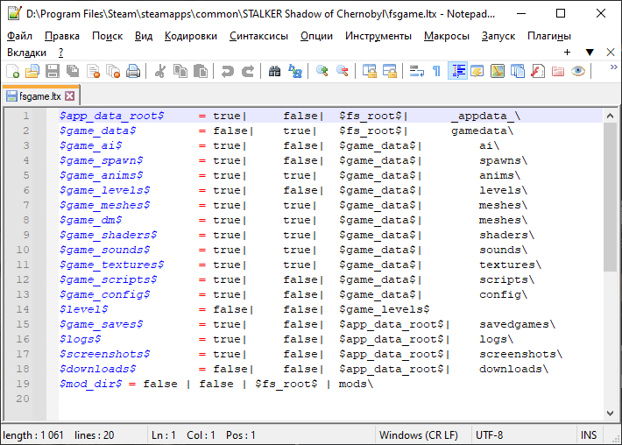Click the UTF-8 encoding status field
The height and width of the screenshot is (445, 622).
click(x=489, y=435)
